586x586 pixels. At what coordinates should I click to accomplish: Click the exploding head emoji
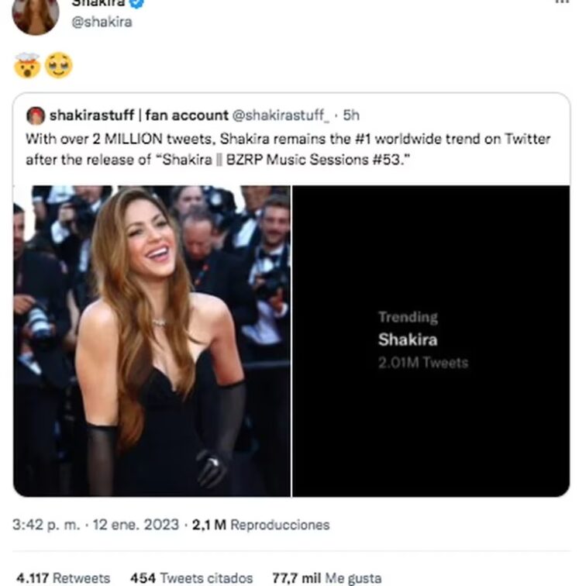point(28,65)
